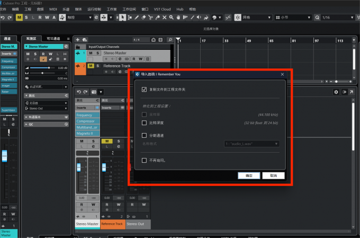Open the 无总线 input routing dropdown
The height and width of the screenshot is (238, 360).
coord(46,103)
